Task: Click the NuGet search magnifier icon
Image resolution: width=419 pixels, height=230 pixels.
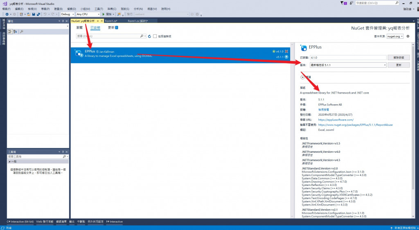Action: point(142,36)
